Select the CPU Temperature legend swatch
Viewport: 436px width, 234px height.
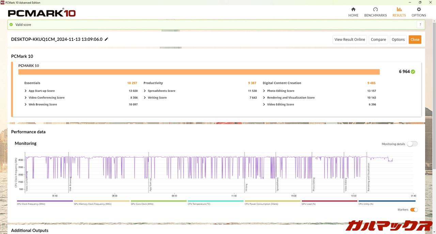pyautogui.click(x=215, y=201)
